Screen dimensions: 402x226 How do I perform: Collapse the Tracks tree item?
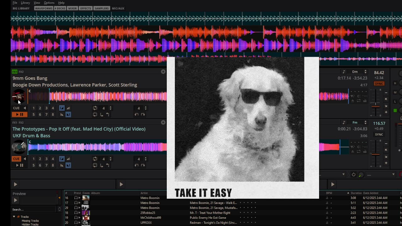click(x=14, y=217)
